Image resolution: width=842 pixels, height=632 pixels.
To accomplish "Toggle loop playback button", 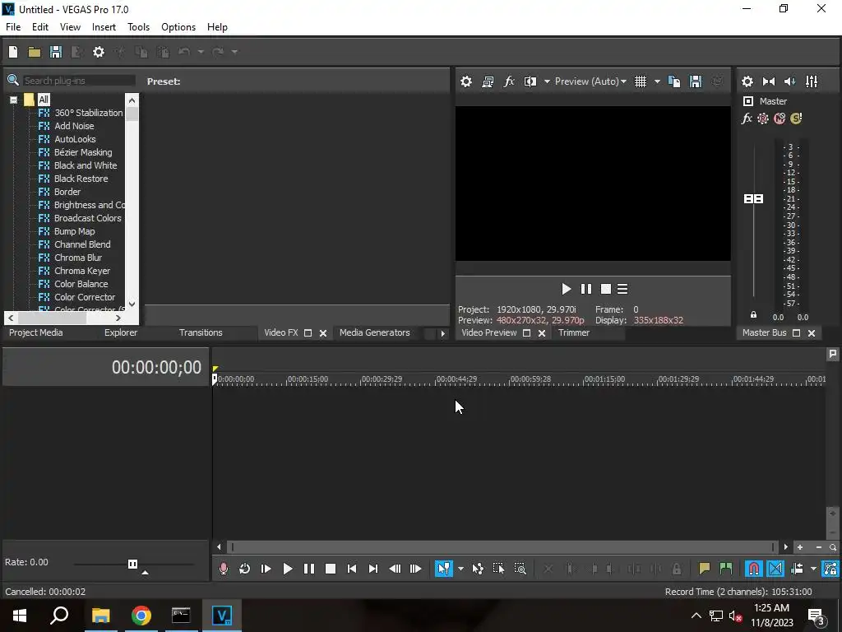I will (244, 569).
